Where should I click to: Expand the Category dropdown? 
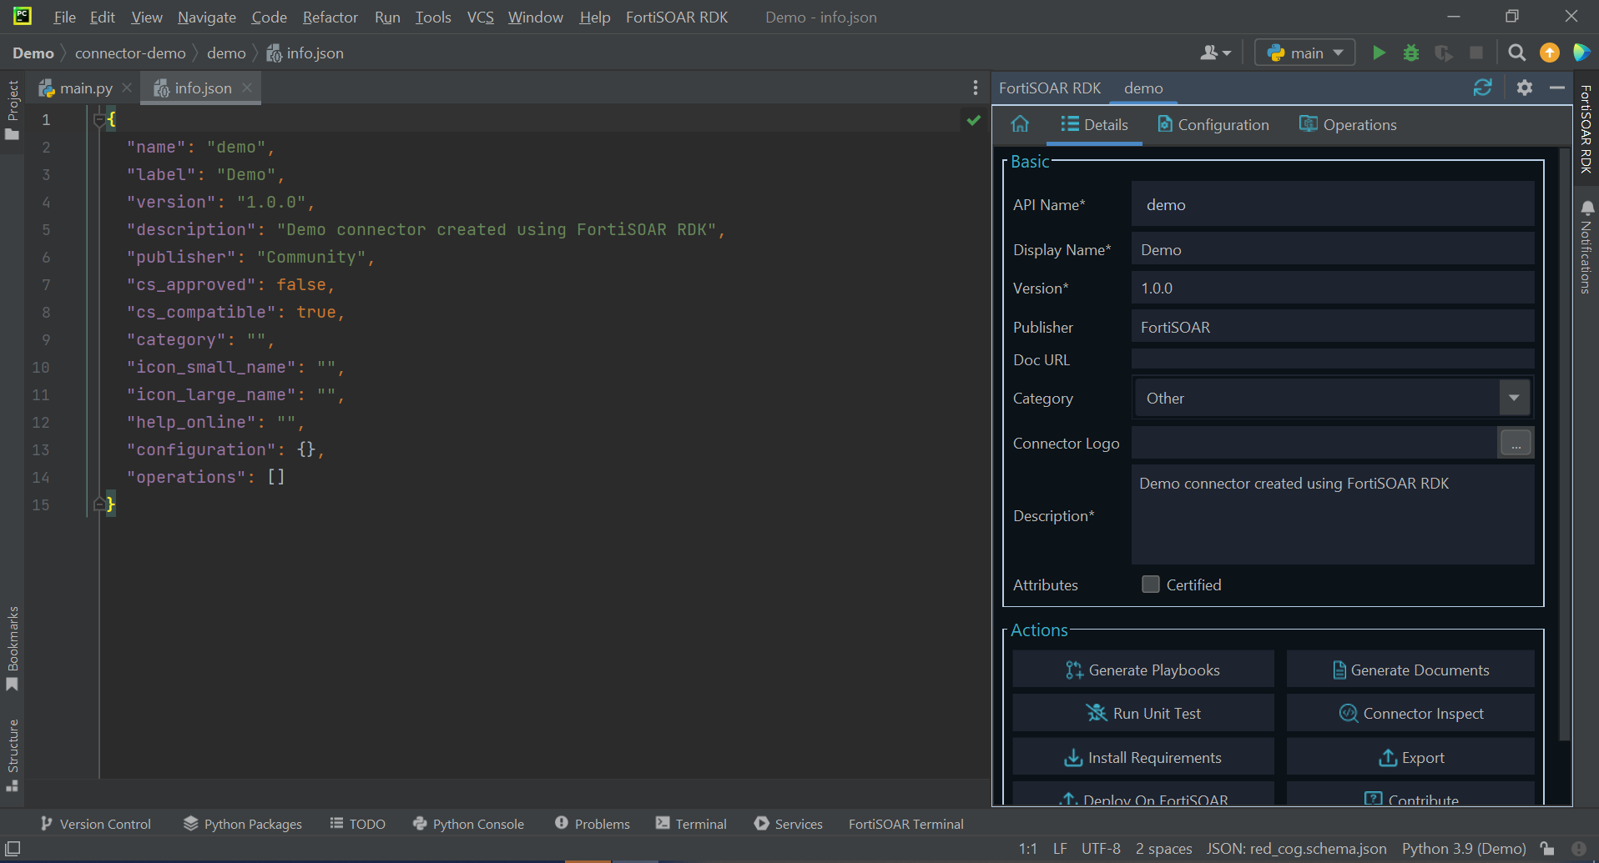(1514, 398)
